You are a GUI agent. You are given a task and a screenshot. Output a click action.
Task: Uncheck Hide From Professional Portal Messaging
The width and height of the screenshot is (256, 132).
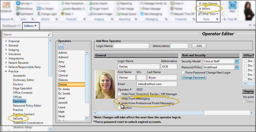119,103
